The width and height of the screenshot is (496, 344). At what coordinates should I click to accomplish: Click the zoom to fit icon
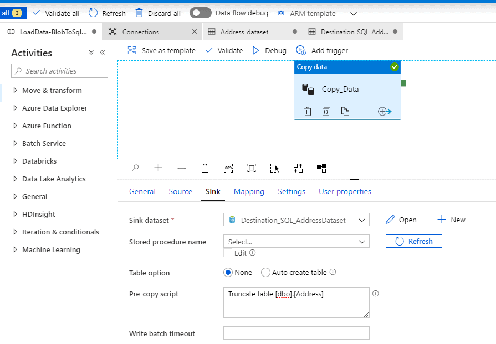coord(251,168)
